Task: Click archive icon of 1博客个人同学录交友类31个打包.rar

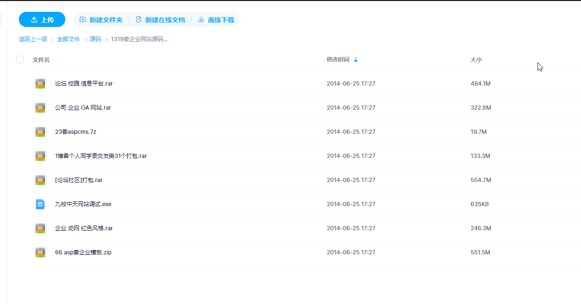Action: (x=40, y=156)
